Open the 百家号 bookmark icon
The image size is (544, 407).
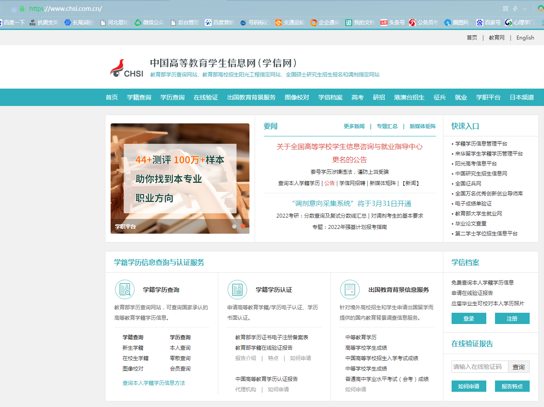click(x=479, y=22)
